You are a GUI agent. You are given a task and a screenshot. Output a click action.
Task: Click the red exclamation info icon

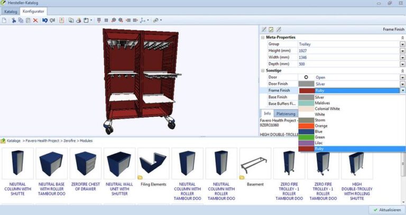click(x=62, y=20)
